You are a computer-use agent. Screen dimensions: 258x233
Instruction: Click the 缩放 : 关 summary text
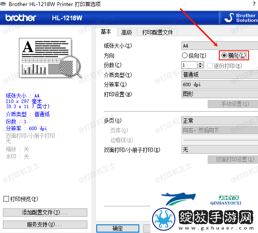(x=18, y=149)
